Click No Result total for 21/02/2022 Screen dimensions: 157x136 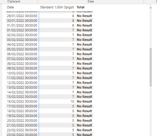(x=84, y=125)
